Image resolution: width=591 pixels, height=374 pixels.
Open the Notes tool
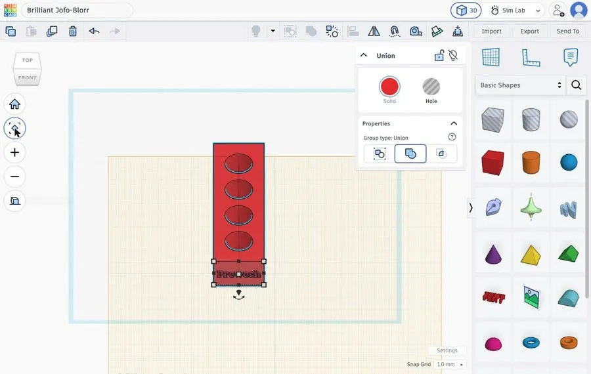pos(571,58)
